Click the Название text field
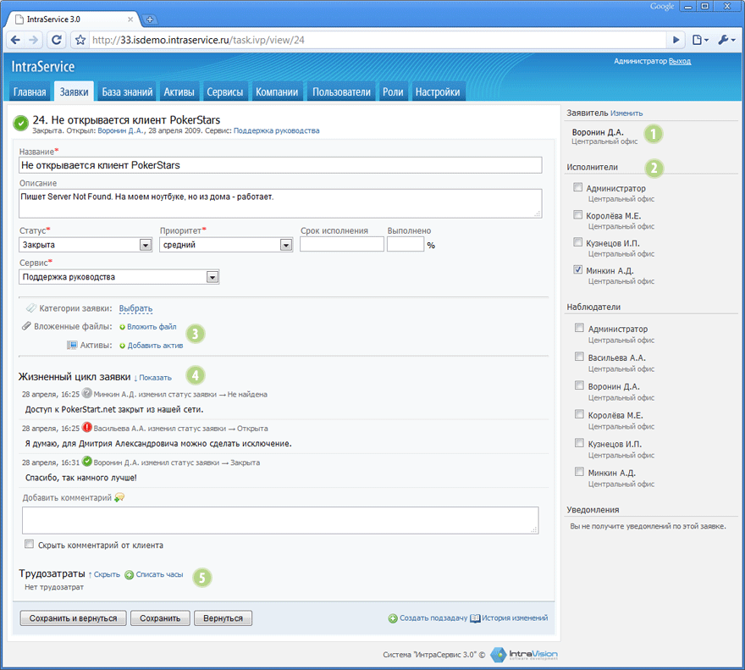This screenshot has height=670, width=745. (280, 165)
